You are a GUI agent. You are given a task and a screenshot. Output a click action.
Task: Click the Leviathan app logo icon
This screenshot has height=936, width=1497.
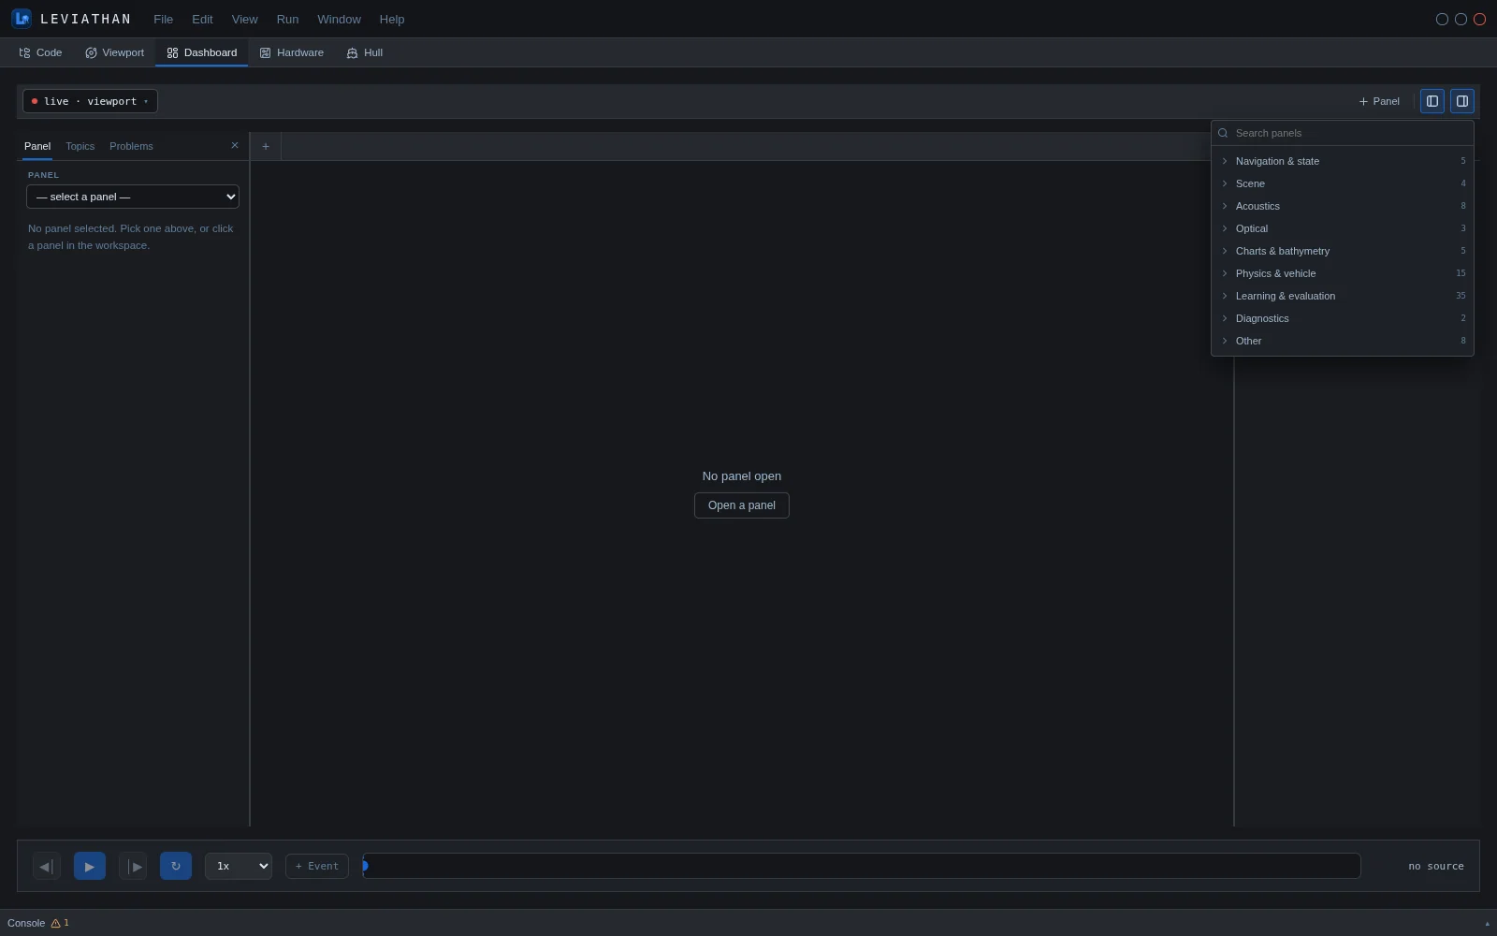pos(22,19)
